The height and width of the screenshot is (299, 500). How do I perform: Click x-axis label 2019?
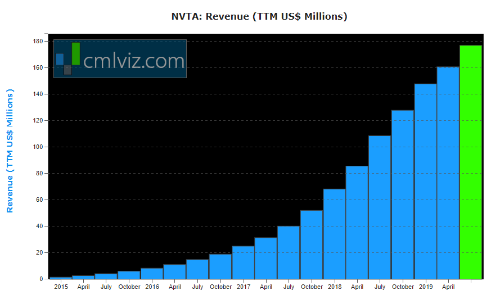tap(426, 287)
